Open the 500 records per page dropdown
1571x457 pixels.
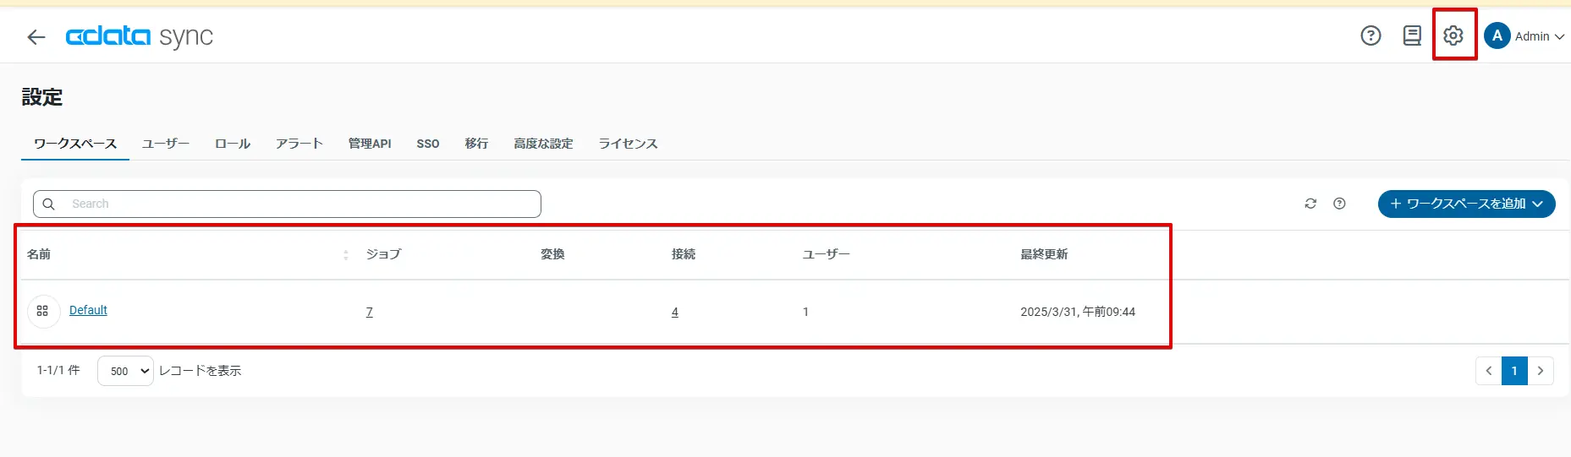pos(125,371)
